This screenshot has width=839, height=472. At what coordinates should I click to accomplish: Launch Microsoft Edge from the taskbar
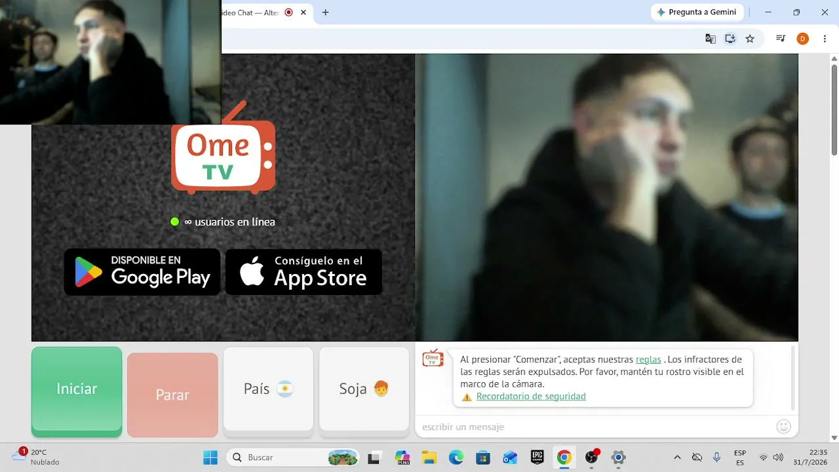point(456,457)
